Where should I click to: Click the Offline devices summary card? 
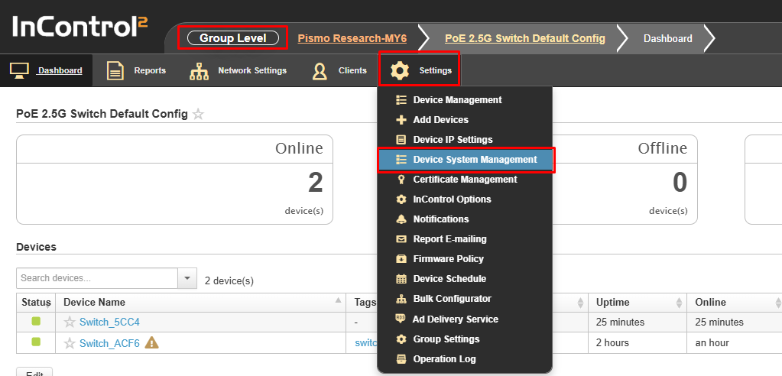625,180
